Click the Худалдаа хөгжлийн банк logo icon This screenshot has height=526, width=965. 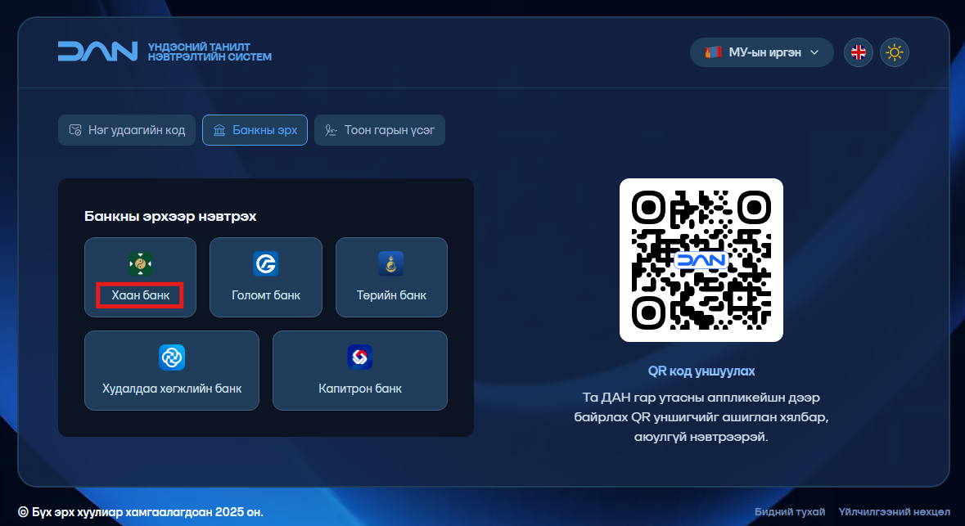[172, 357]
